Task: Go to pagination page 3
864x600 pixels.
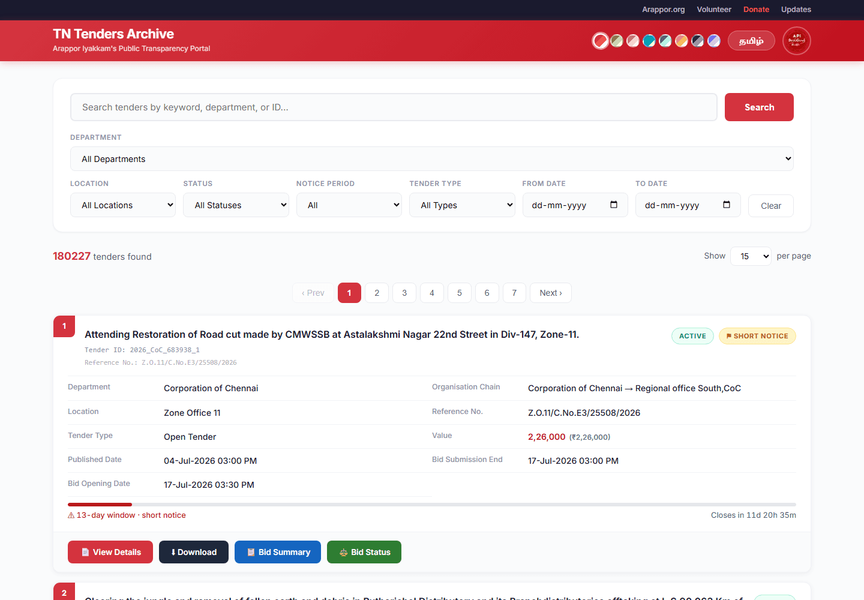Action: pos(404,293)
